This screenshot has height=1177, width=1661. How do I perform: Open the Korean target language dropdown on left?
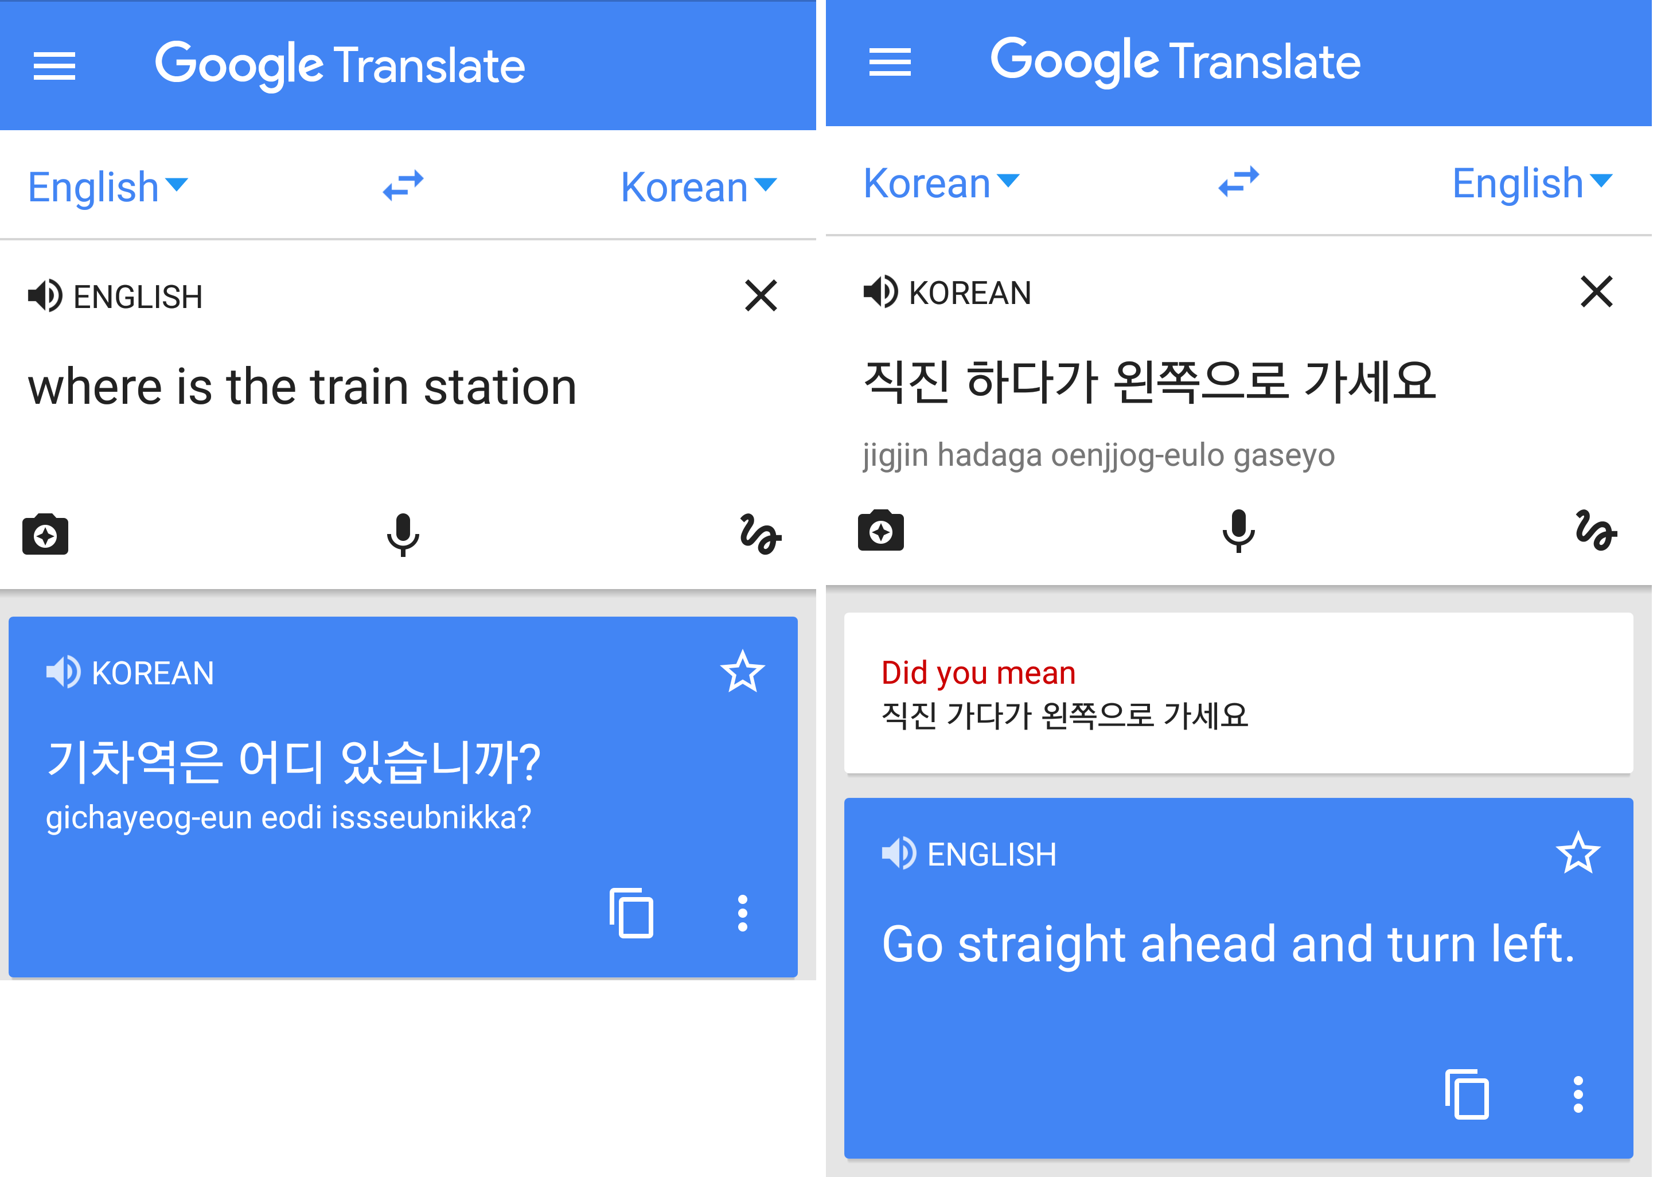(x=698, y=187)
